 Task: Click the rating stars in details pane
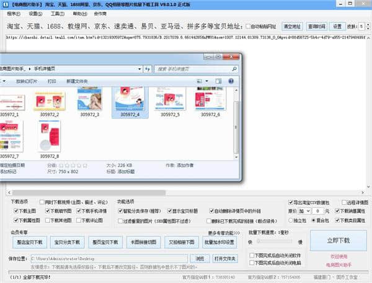73,166
